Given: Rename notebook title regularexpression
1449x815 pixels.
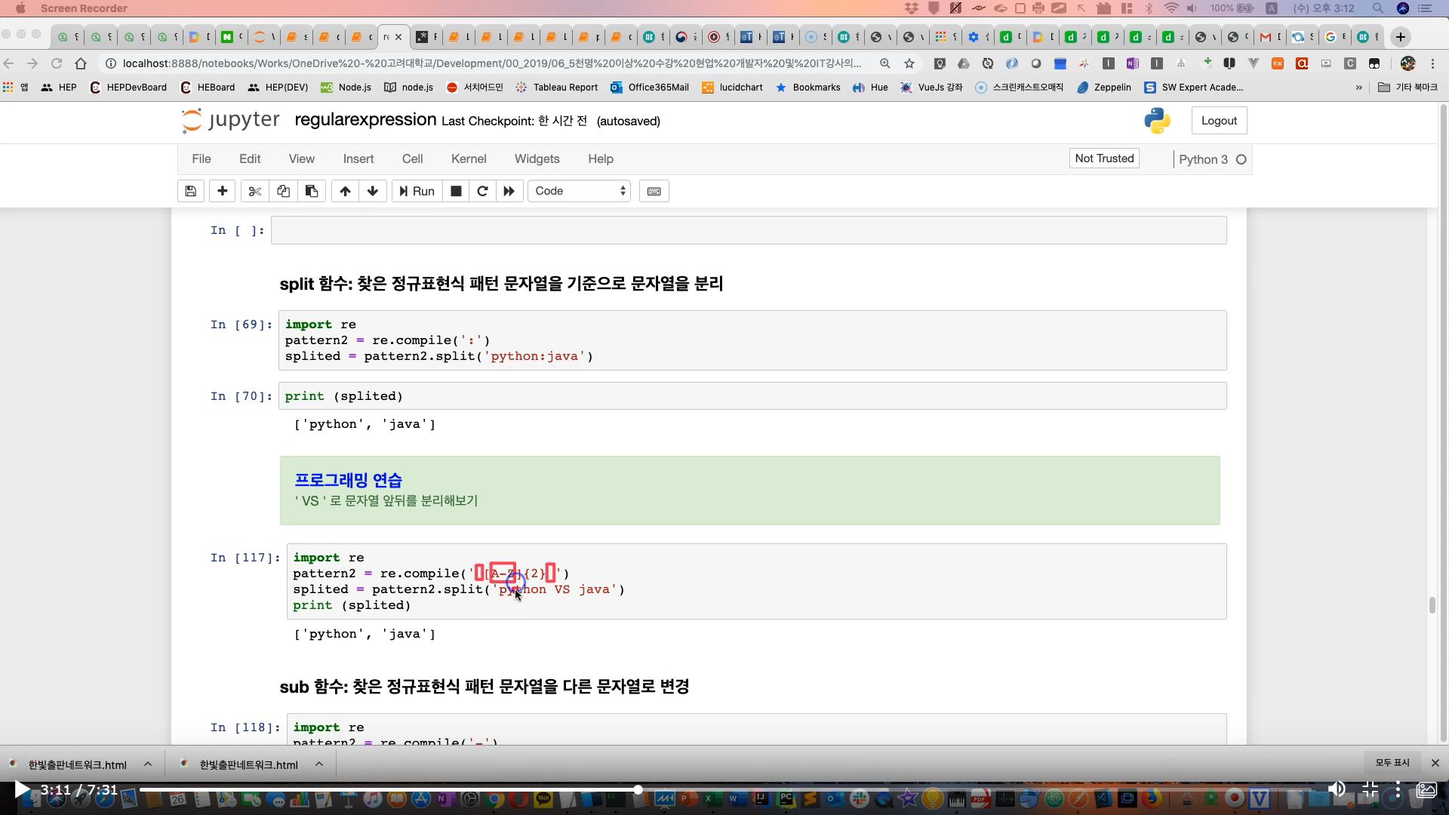Looking at the screenshot, I should pyautogui.click(x=365, y=119).
